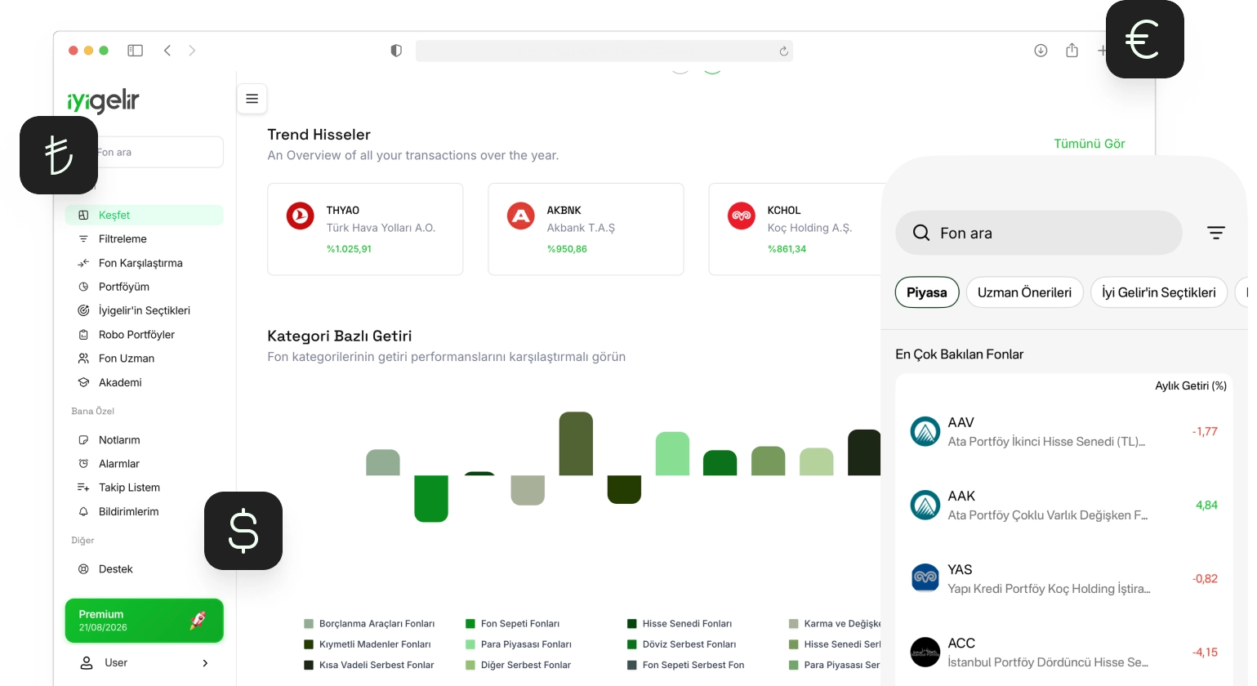Go back with the browser back arrow
Viewport: 1257px width, 686px height.
coord(167,51)
